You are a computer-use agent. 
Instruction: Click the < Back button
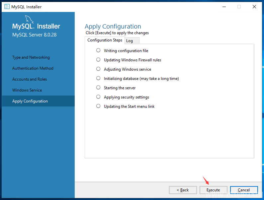183,190
